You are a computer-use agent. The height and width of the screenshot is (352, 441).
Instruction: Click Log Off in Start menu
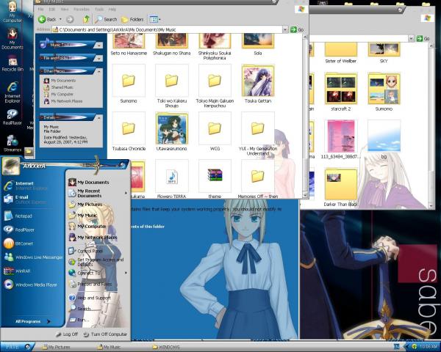click(67, 334)
